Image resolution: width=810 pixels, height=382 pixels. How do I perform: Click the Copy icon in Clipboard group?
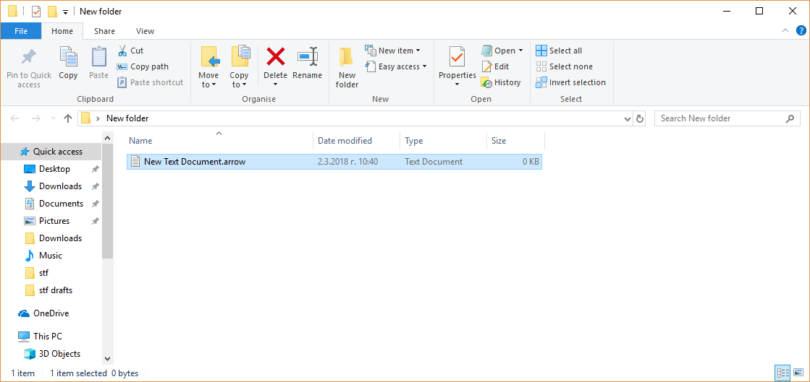tap(68, 63)
